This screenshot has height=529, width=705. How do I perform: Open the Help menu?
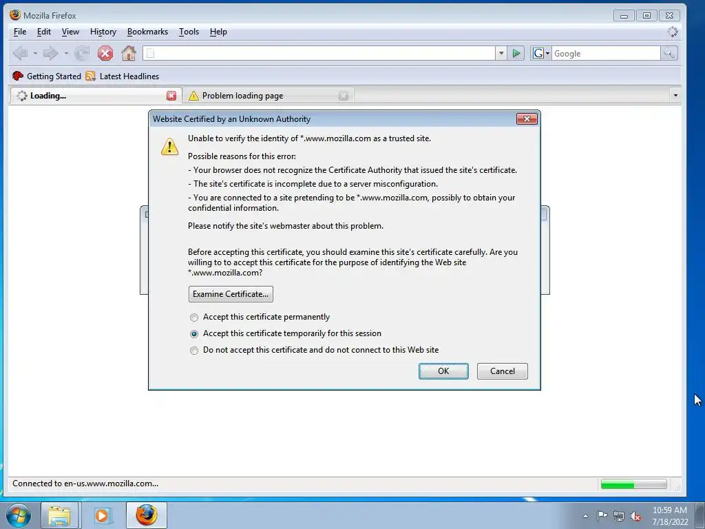pyautogui.click(x=218, y=32)
